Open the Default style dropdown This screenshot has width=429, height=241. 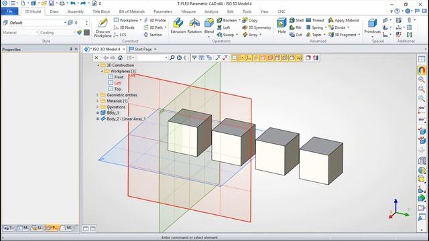pos(65,23)
